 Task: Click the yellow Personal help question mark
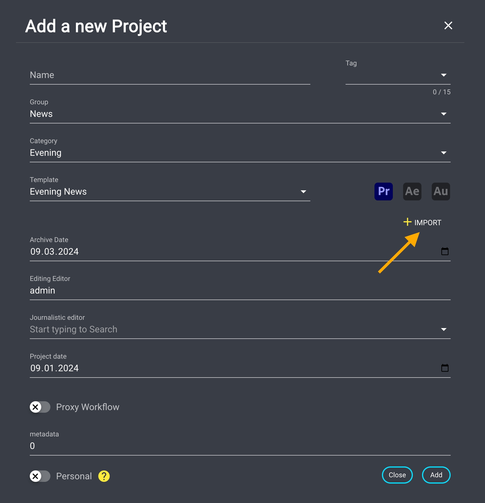(x=104, y=476)
